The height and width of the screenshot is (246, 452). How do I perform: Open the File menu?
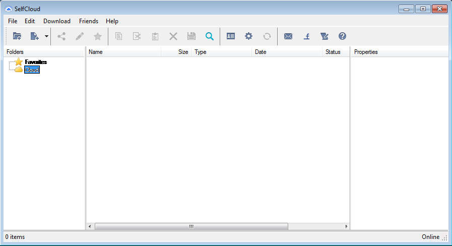pos(13,21)
